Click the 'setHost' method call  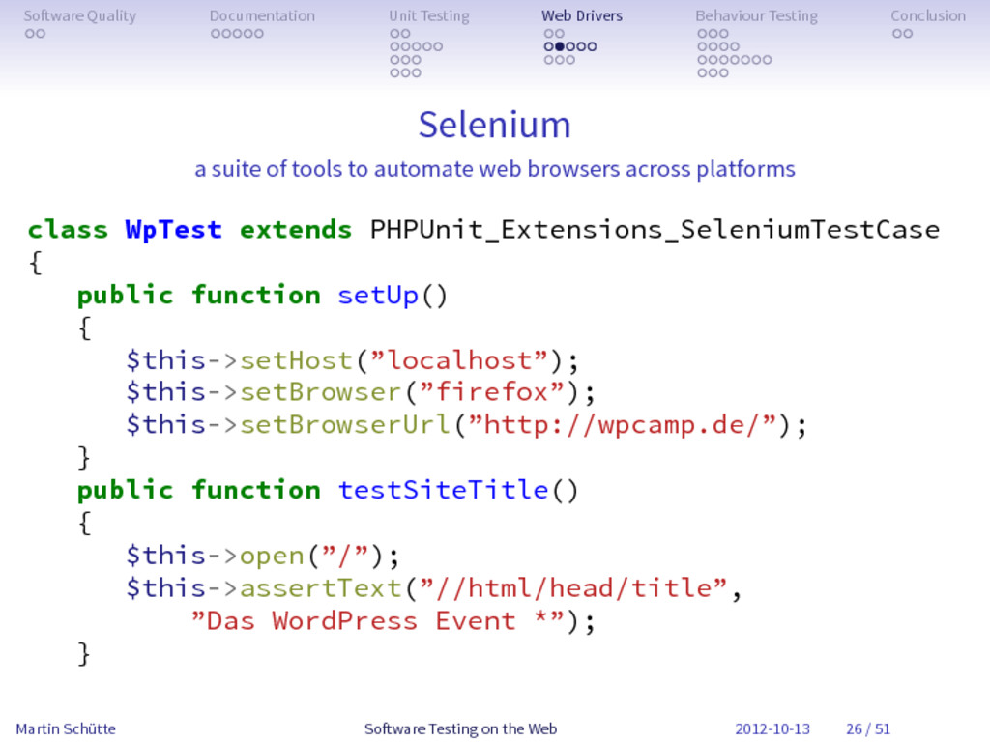click(x=296, y=360)
